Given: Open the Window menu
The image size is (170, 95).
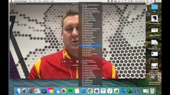Looking at the screenshot, I should [x=46, y=1].
